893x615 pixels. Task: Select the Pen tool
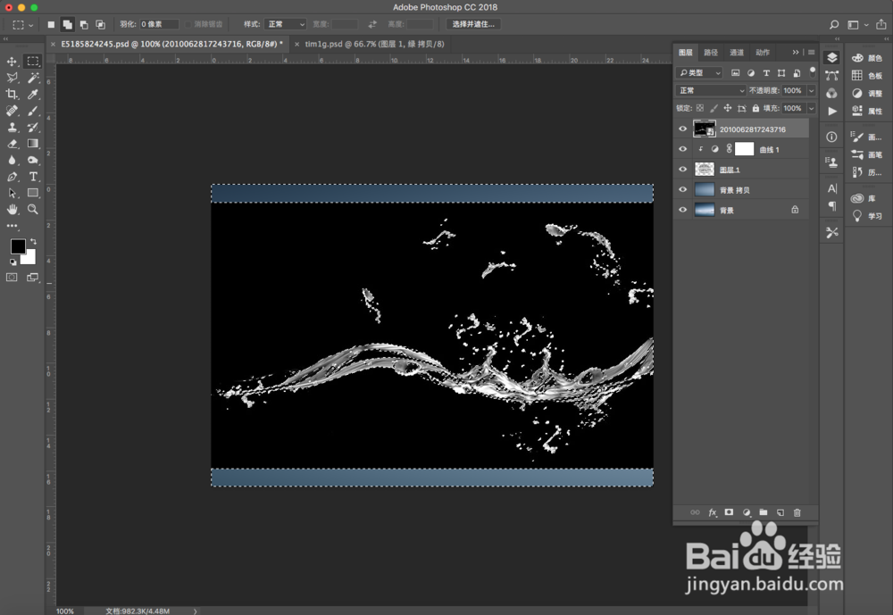pyautogui.click(x=12, y=177)
